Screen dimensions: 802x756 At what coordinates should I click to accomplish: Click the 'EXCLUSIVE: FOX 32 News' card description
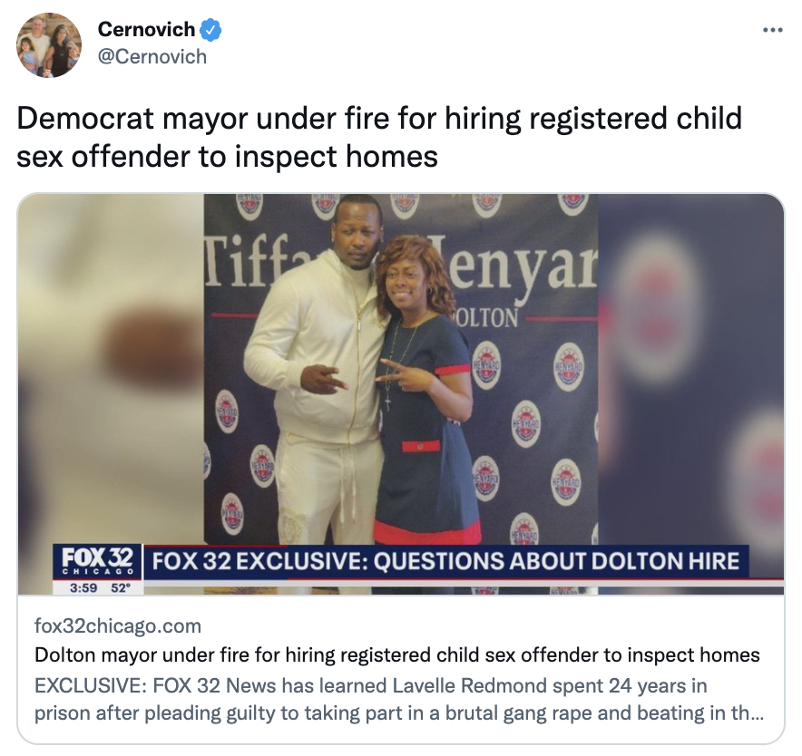(399, 699)
